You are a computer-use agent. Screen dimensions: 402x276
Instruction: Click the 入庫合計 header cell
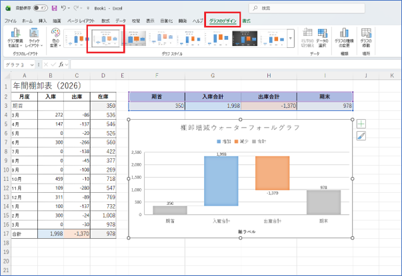point(213,96)
